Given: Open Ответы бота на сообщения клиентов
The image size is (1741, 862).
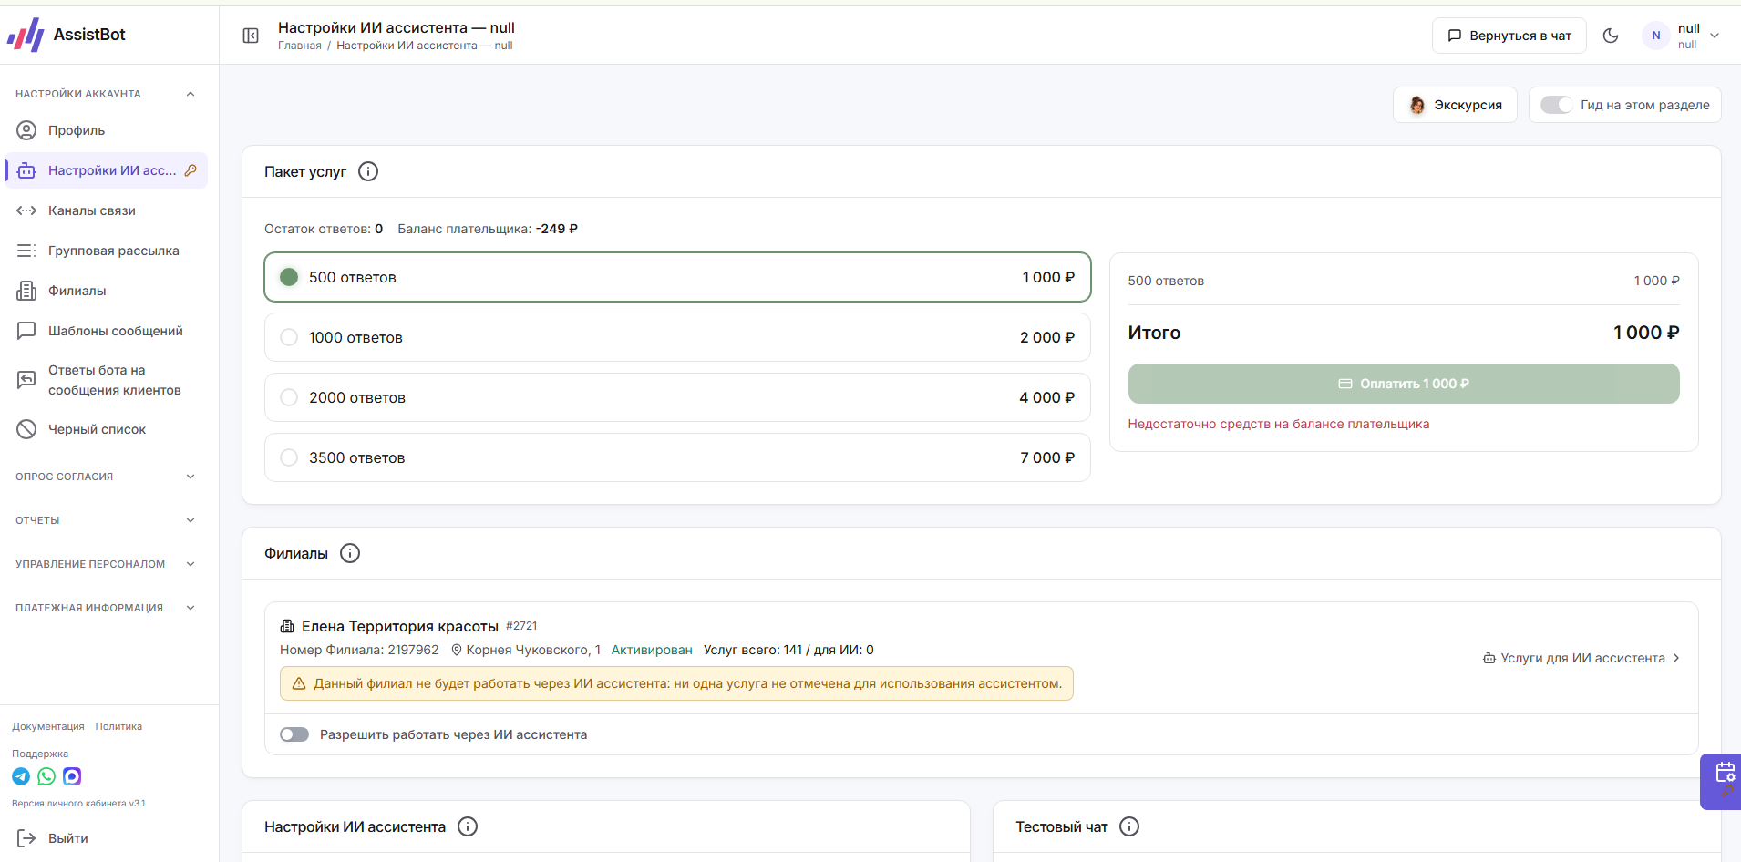Looking at the screenshot, I should click(x=107, y=380).
